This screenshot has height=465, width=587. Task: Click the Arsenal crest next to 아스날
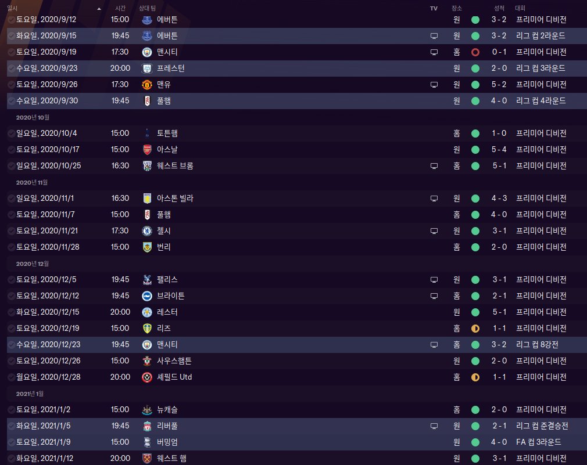[147, 149]
